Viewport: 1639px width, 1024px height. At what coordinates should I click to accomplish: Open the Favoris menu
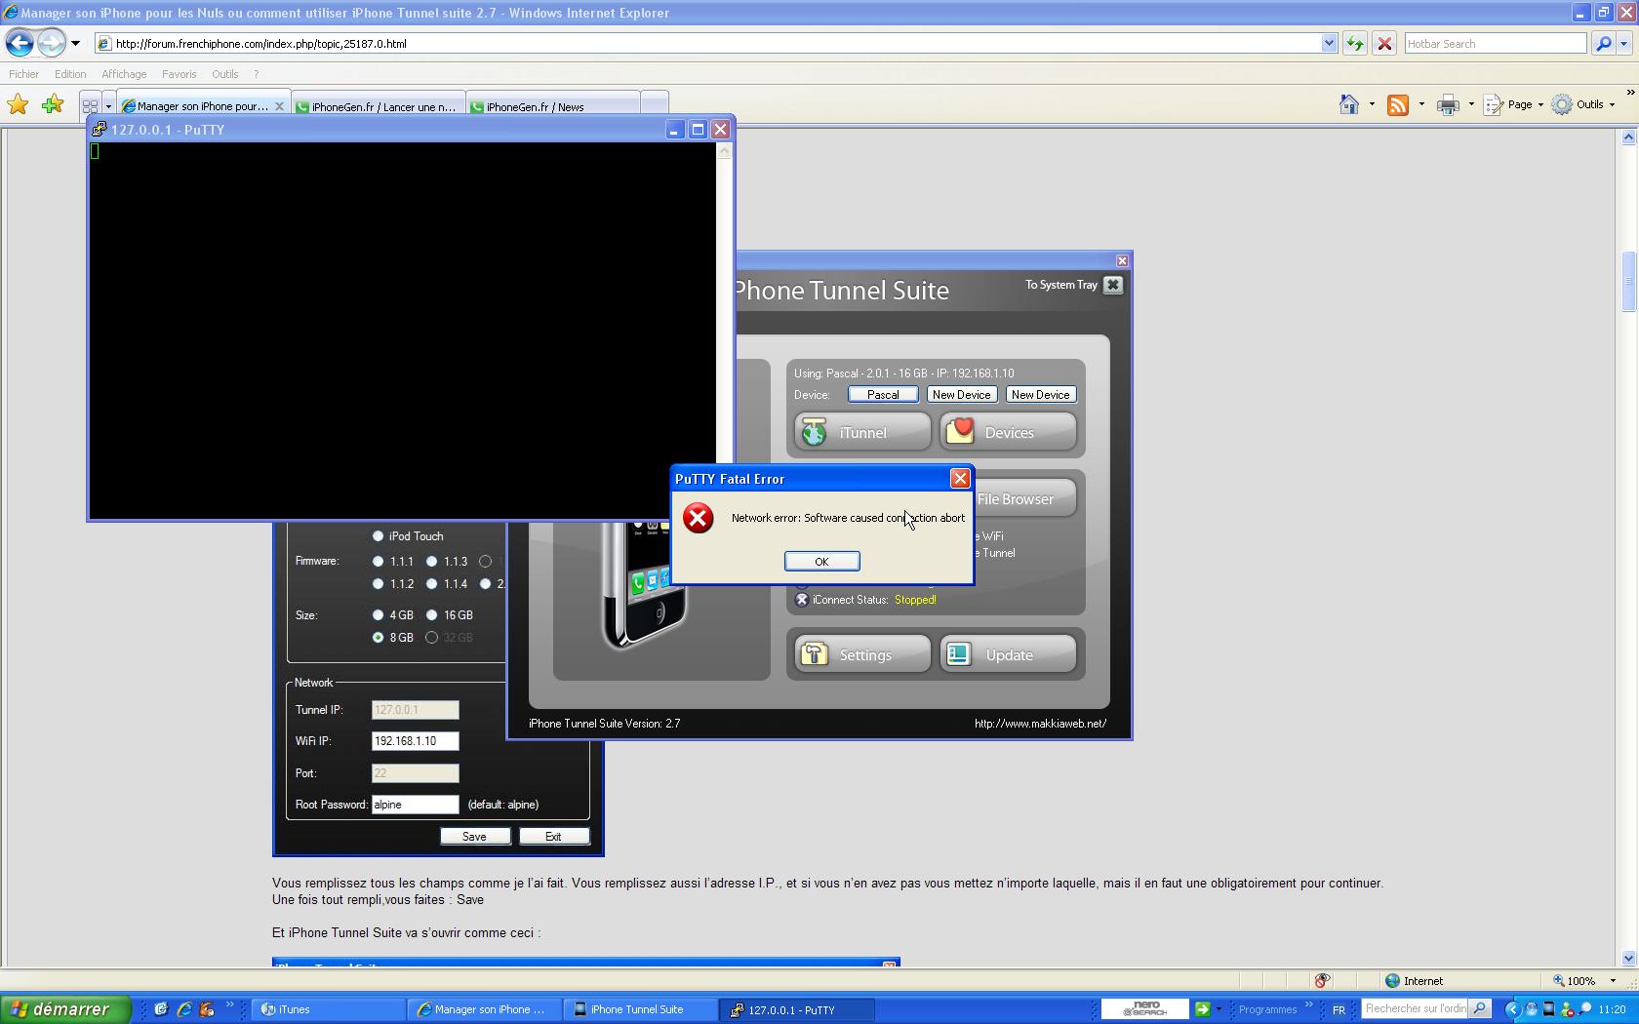click(x=179, y=74)
